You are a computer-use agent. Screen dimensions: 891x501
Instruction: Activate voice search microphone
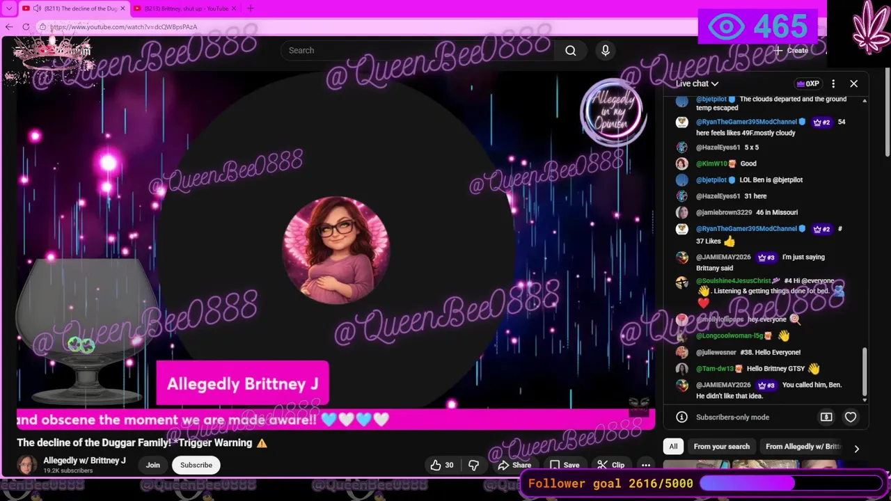click(606, 50)
